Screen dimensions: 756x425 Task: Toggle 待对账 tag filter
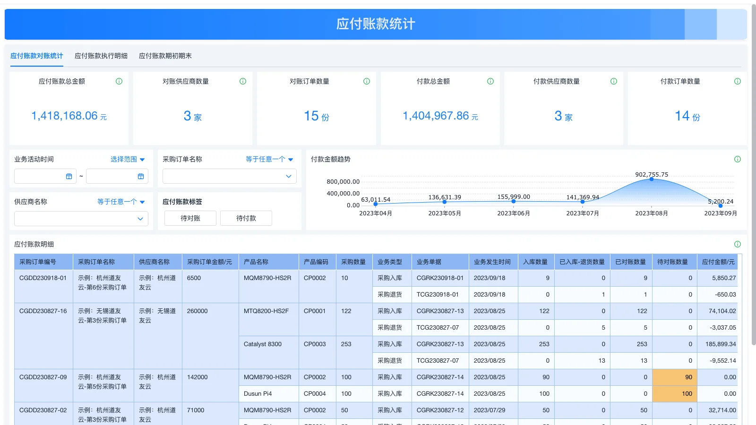tap(190, 218)
